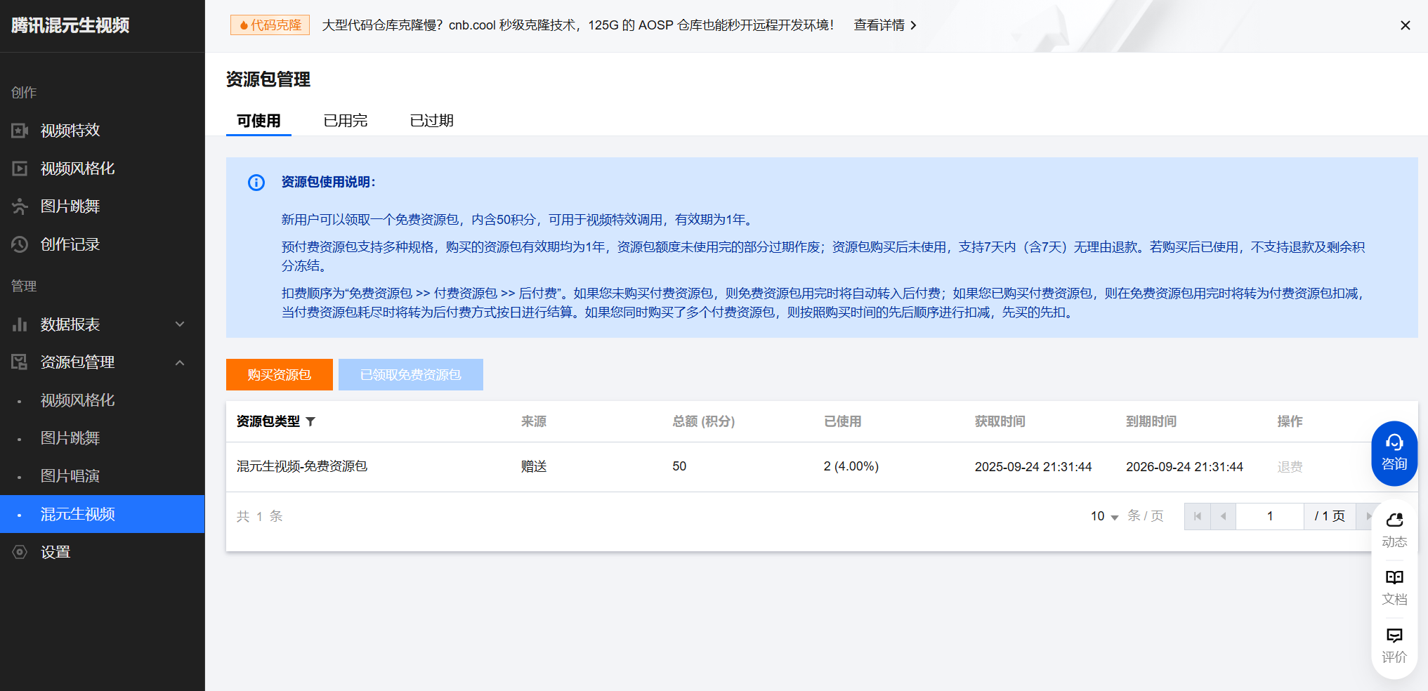
Task: Open the 咨询 customer service bubble
Action: 1394,453
